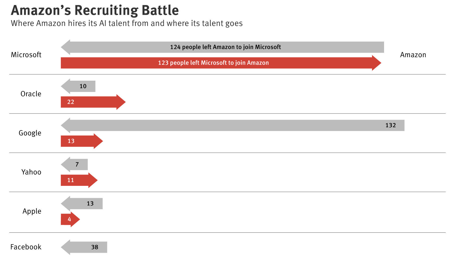Click the Amazon's Recruiting Battle headline
Screen dimensions: 466x262
click(95, 11)
